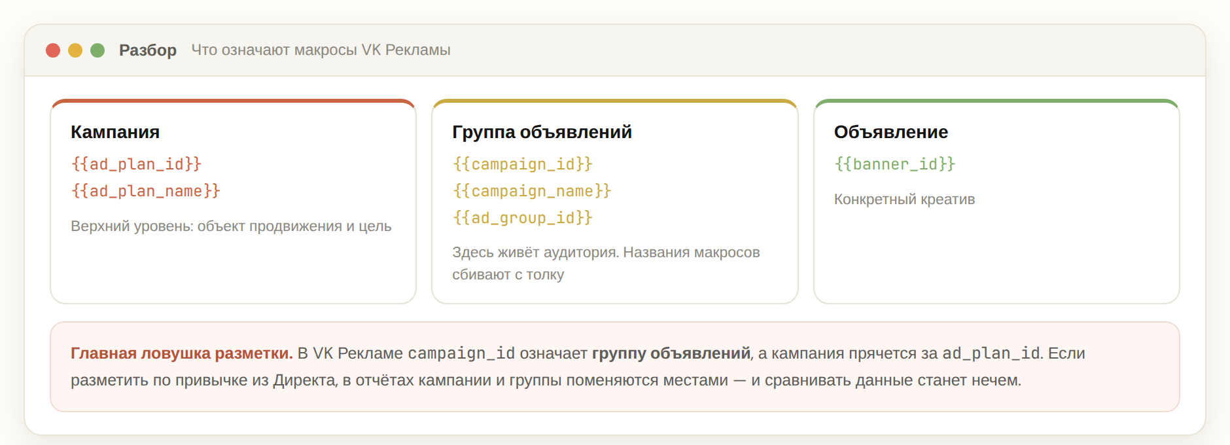Select the {{banner_id}} macro
The width and height of the screenshot is (1230, 445).
click(x=895, y=164)
